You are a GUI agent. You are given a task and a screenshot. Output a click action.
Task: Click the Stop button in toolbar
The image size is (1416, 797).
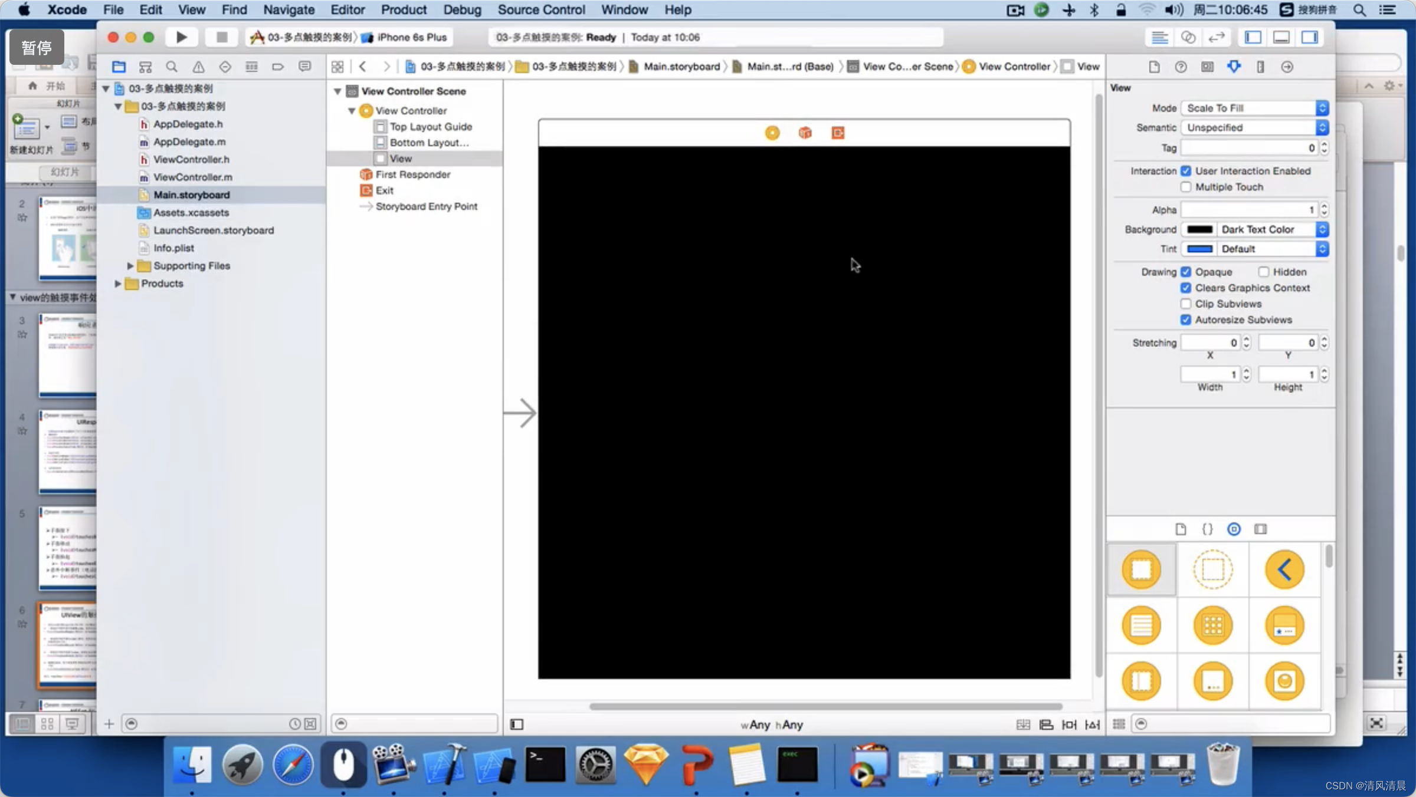tap(221, 37)
